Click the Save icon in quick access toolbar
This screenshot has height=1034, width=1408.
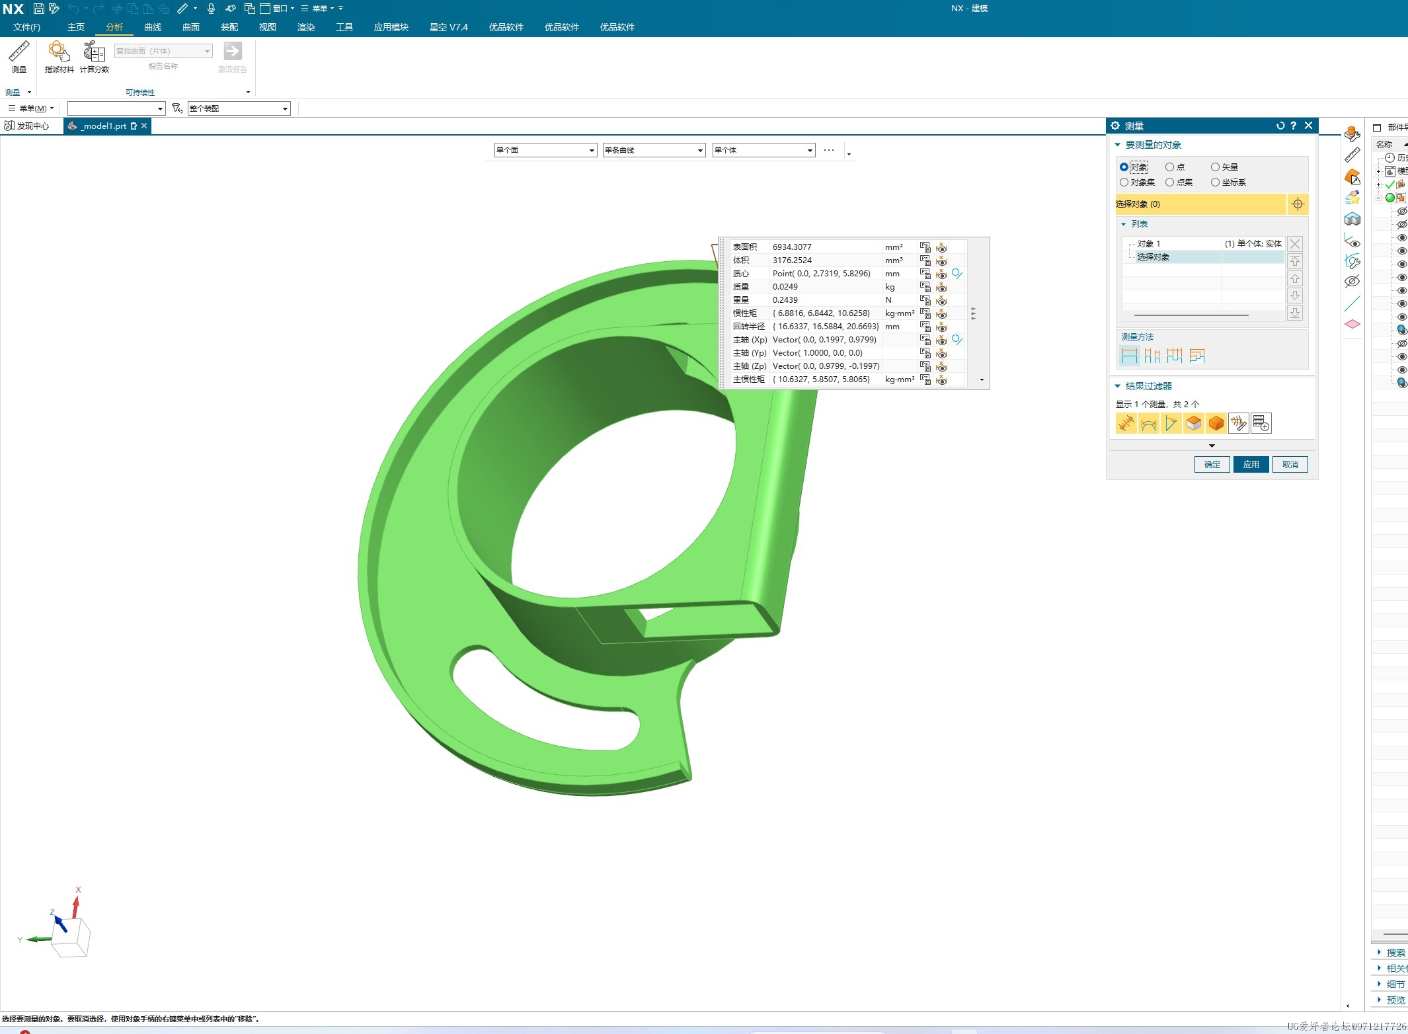38,9
